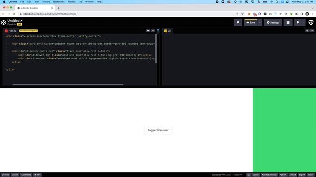
Task: Open Wi-Fi status in menu bar
Action: coord(272,2)
